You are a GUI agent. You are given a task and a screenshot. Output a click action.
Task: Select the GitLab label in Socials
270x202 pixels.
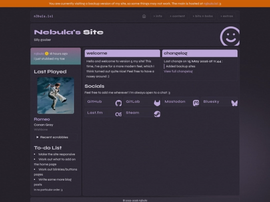pos(133,102)
